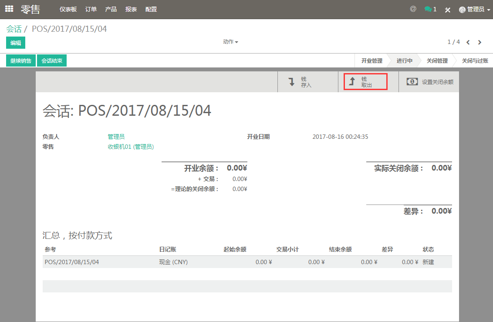Click the 参考 column header
The height and width of the screenshot is (322, 493).
(51, 249)
